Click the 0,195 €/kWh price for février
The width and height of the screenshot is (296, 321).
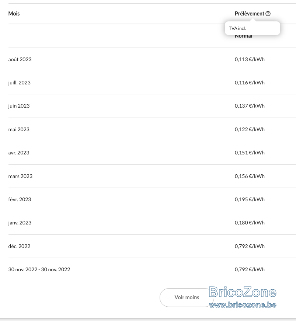[x=250, y=199]
